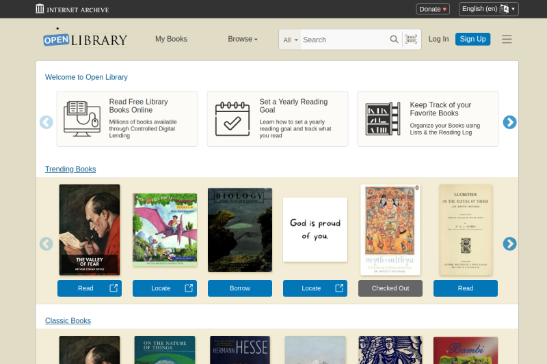Click the Sign Up button

coord(472,39)
